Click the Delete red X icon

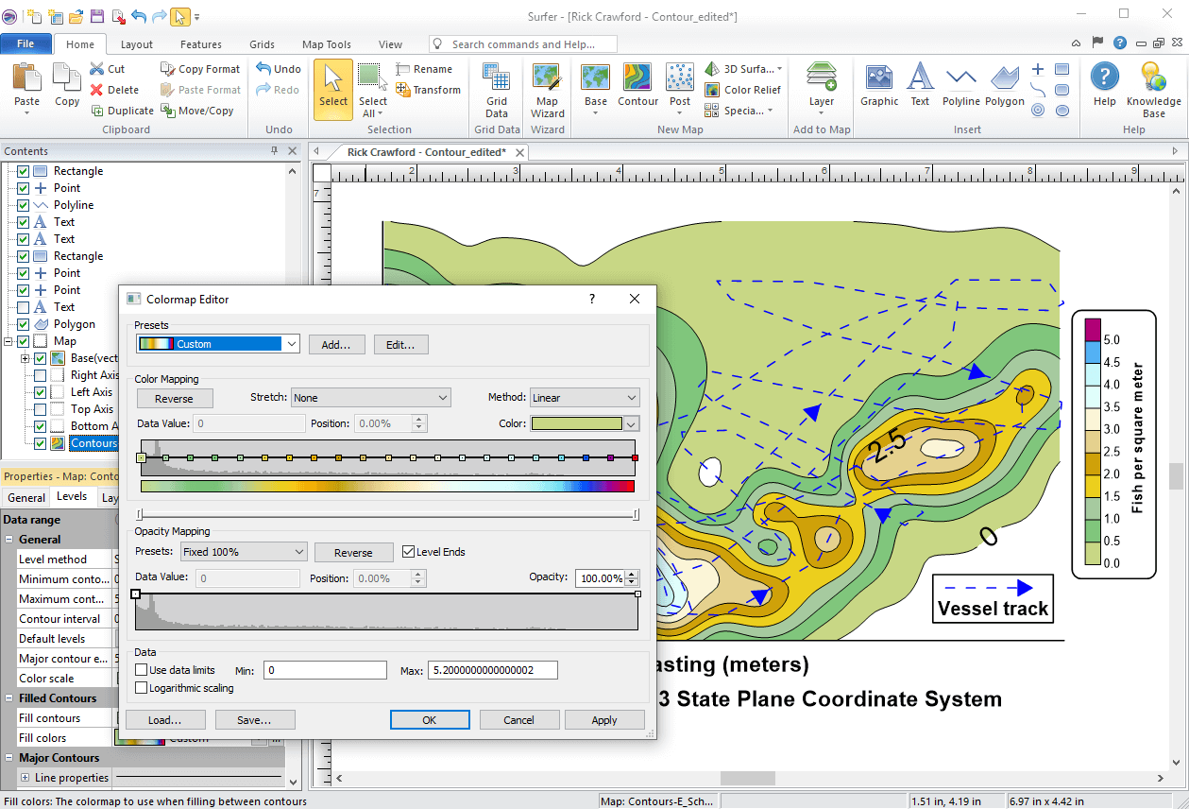96,90
